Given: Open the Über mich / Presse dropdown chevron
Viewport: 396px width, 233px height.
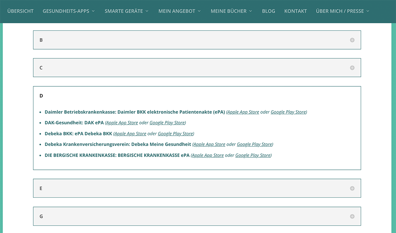Looking at the screenshot, I should click(x=368, y=11).
